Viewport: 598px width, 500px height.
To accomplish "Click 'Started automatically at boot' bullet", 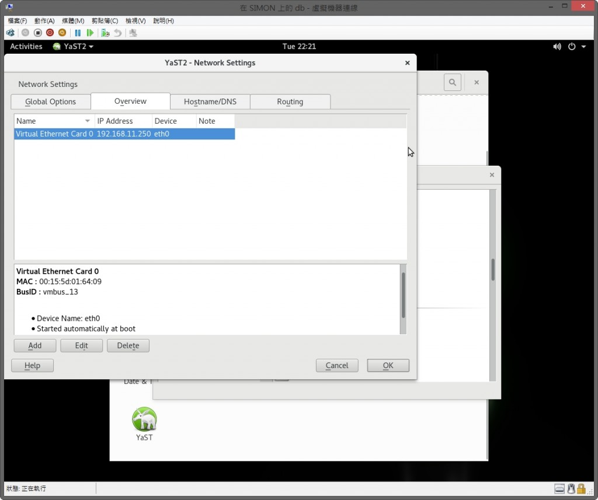I will (86, 328).
